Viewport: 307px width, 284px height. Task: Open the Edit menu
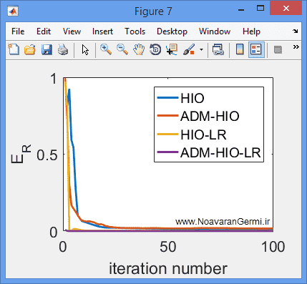click(x=44, y=31)
